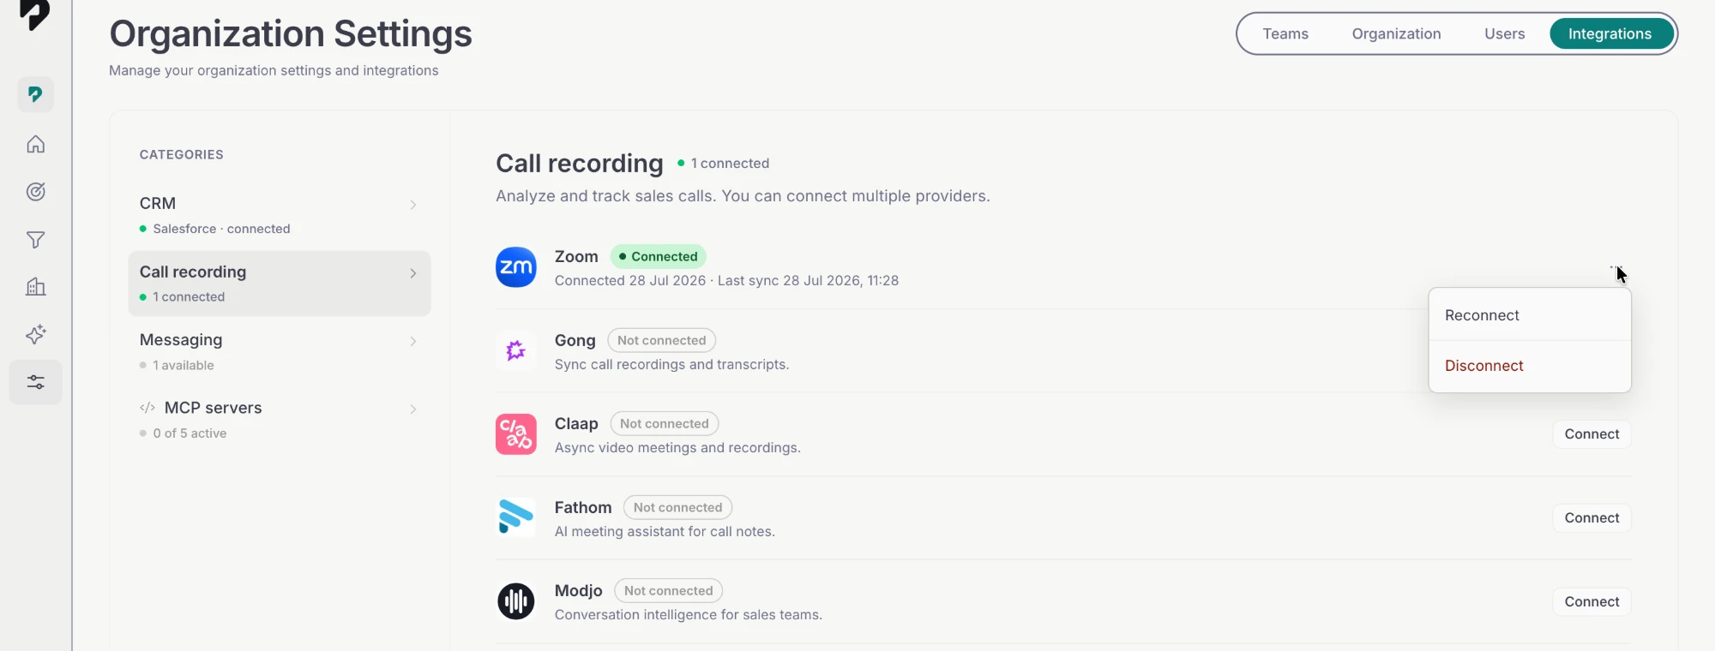This screenshot has height=651, width=1715.
Task: Click the "1 available" text under Messaging
Action: [184, 365]
